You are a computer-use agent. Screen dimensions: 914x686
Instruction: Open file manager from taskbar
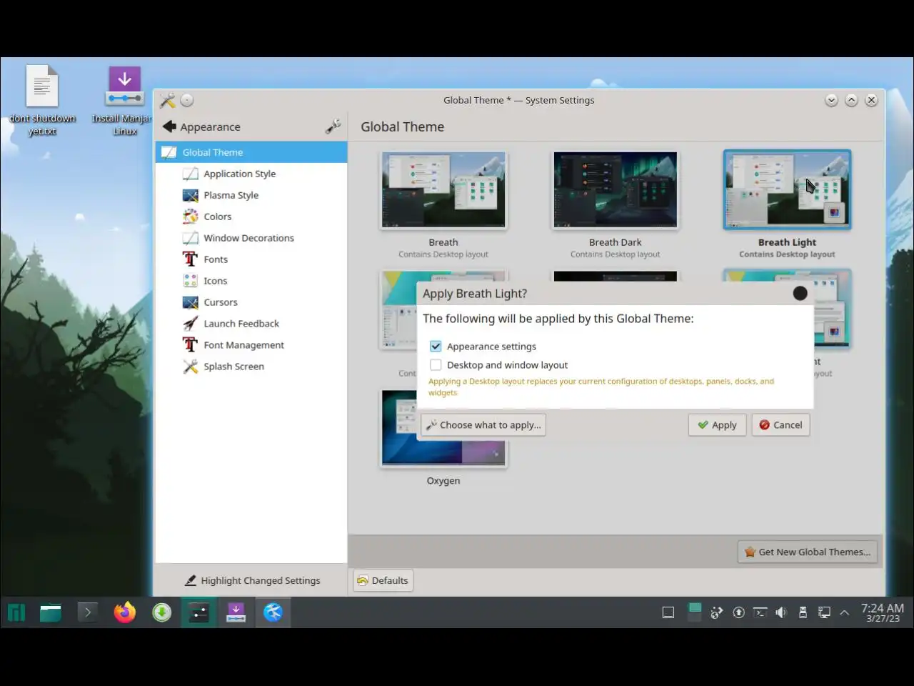51,612
